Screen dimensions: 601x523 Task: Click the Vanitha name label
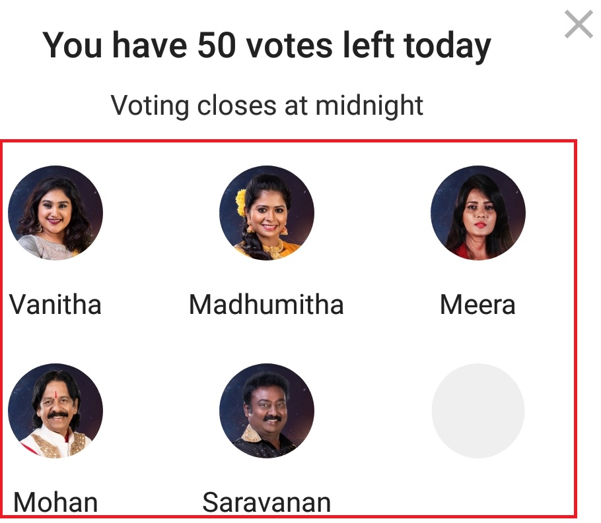pyautogui.click(x=55, y=305)
